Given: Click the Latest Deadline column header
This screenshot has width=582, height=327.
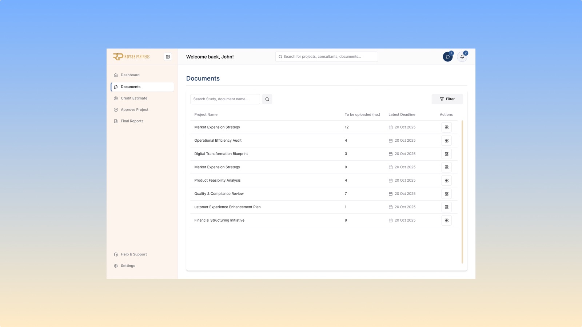Looking at the screenshot, I should [x=402, y=114].
